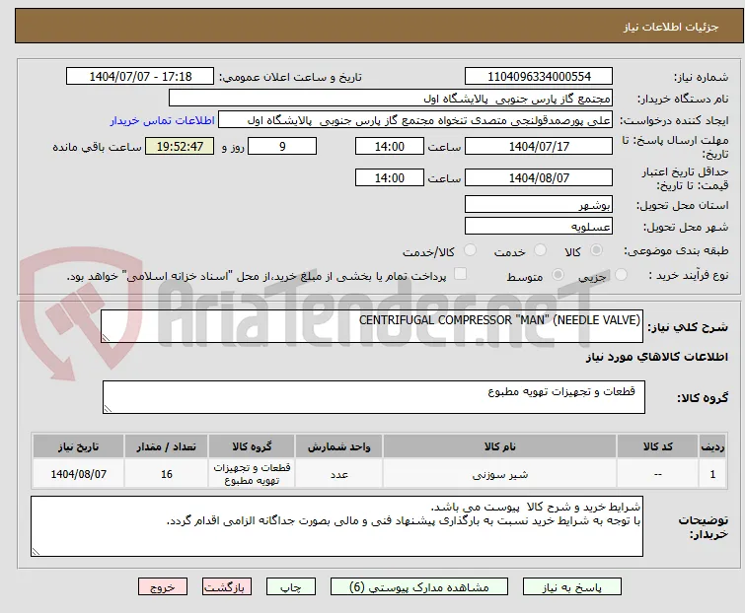Click the response deadline time 14:00 field
Screen dimensions: 745x613
point(390,146)
